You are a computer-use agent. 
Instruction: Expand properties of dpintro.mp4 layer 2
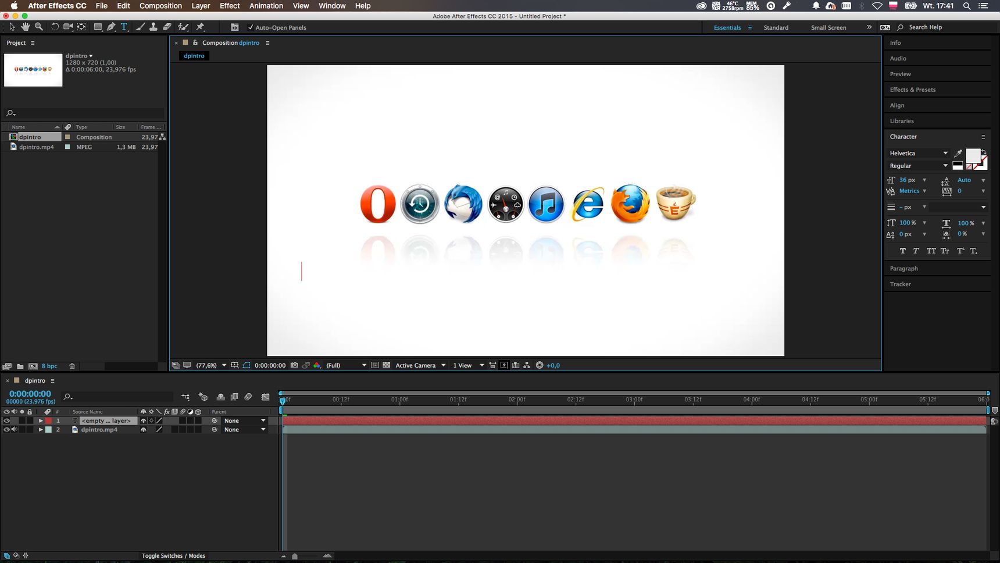(x=41, y=430)
